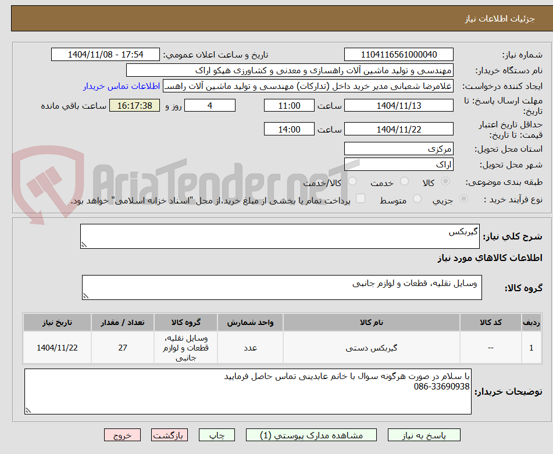Click the delivery city field اراک
This screenshot has height=454, width=553.
pos(398,165)
